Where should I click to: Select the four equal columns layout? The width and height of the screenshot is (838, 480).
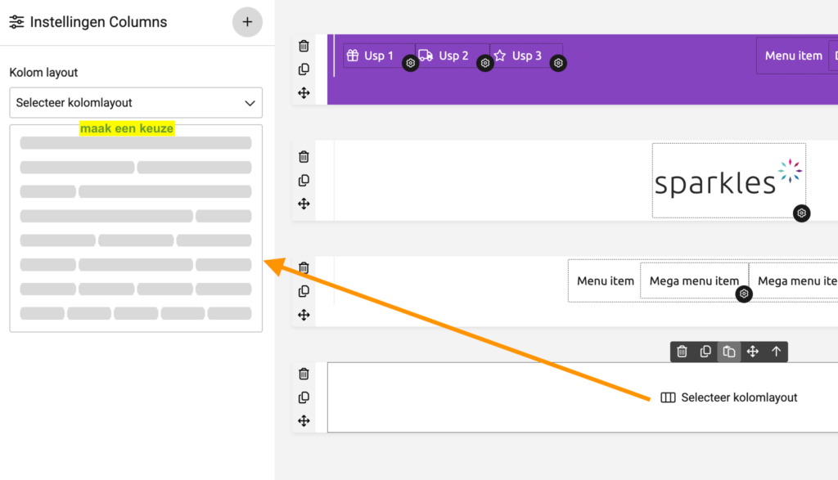(x=136, y=289)
